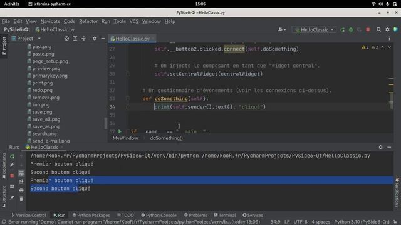The width and height of the screenshot is (401, 225).
Task: Open the Python Console tool window
Action: pos(159,215)
